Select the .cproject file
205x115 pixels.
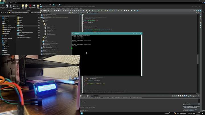coord(21,26)
